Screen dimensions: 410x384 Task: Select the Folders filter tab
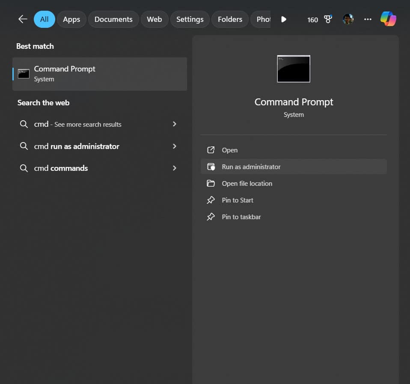(x=230, y=19)
